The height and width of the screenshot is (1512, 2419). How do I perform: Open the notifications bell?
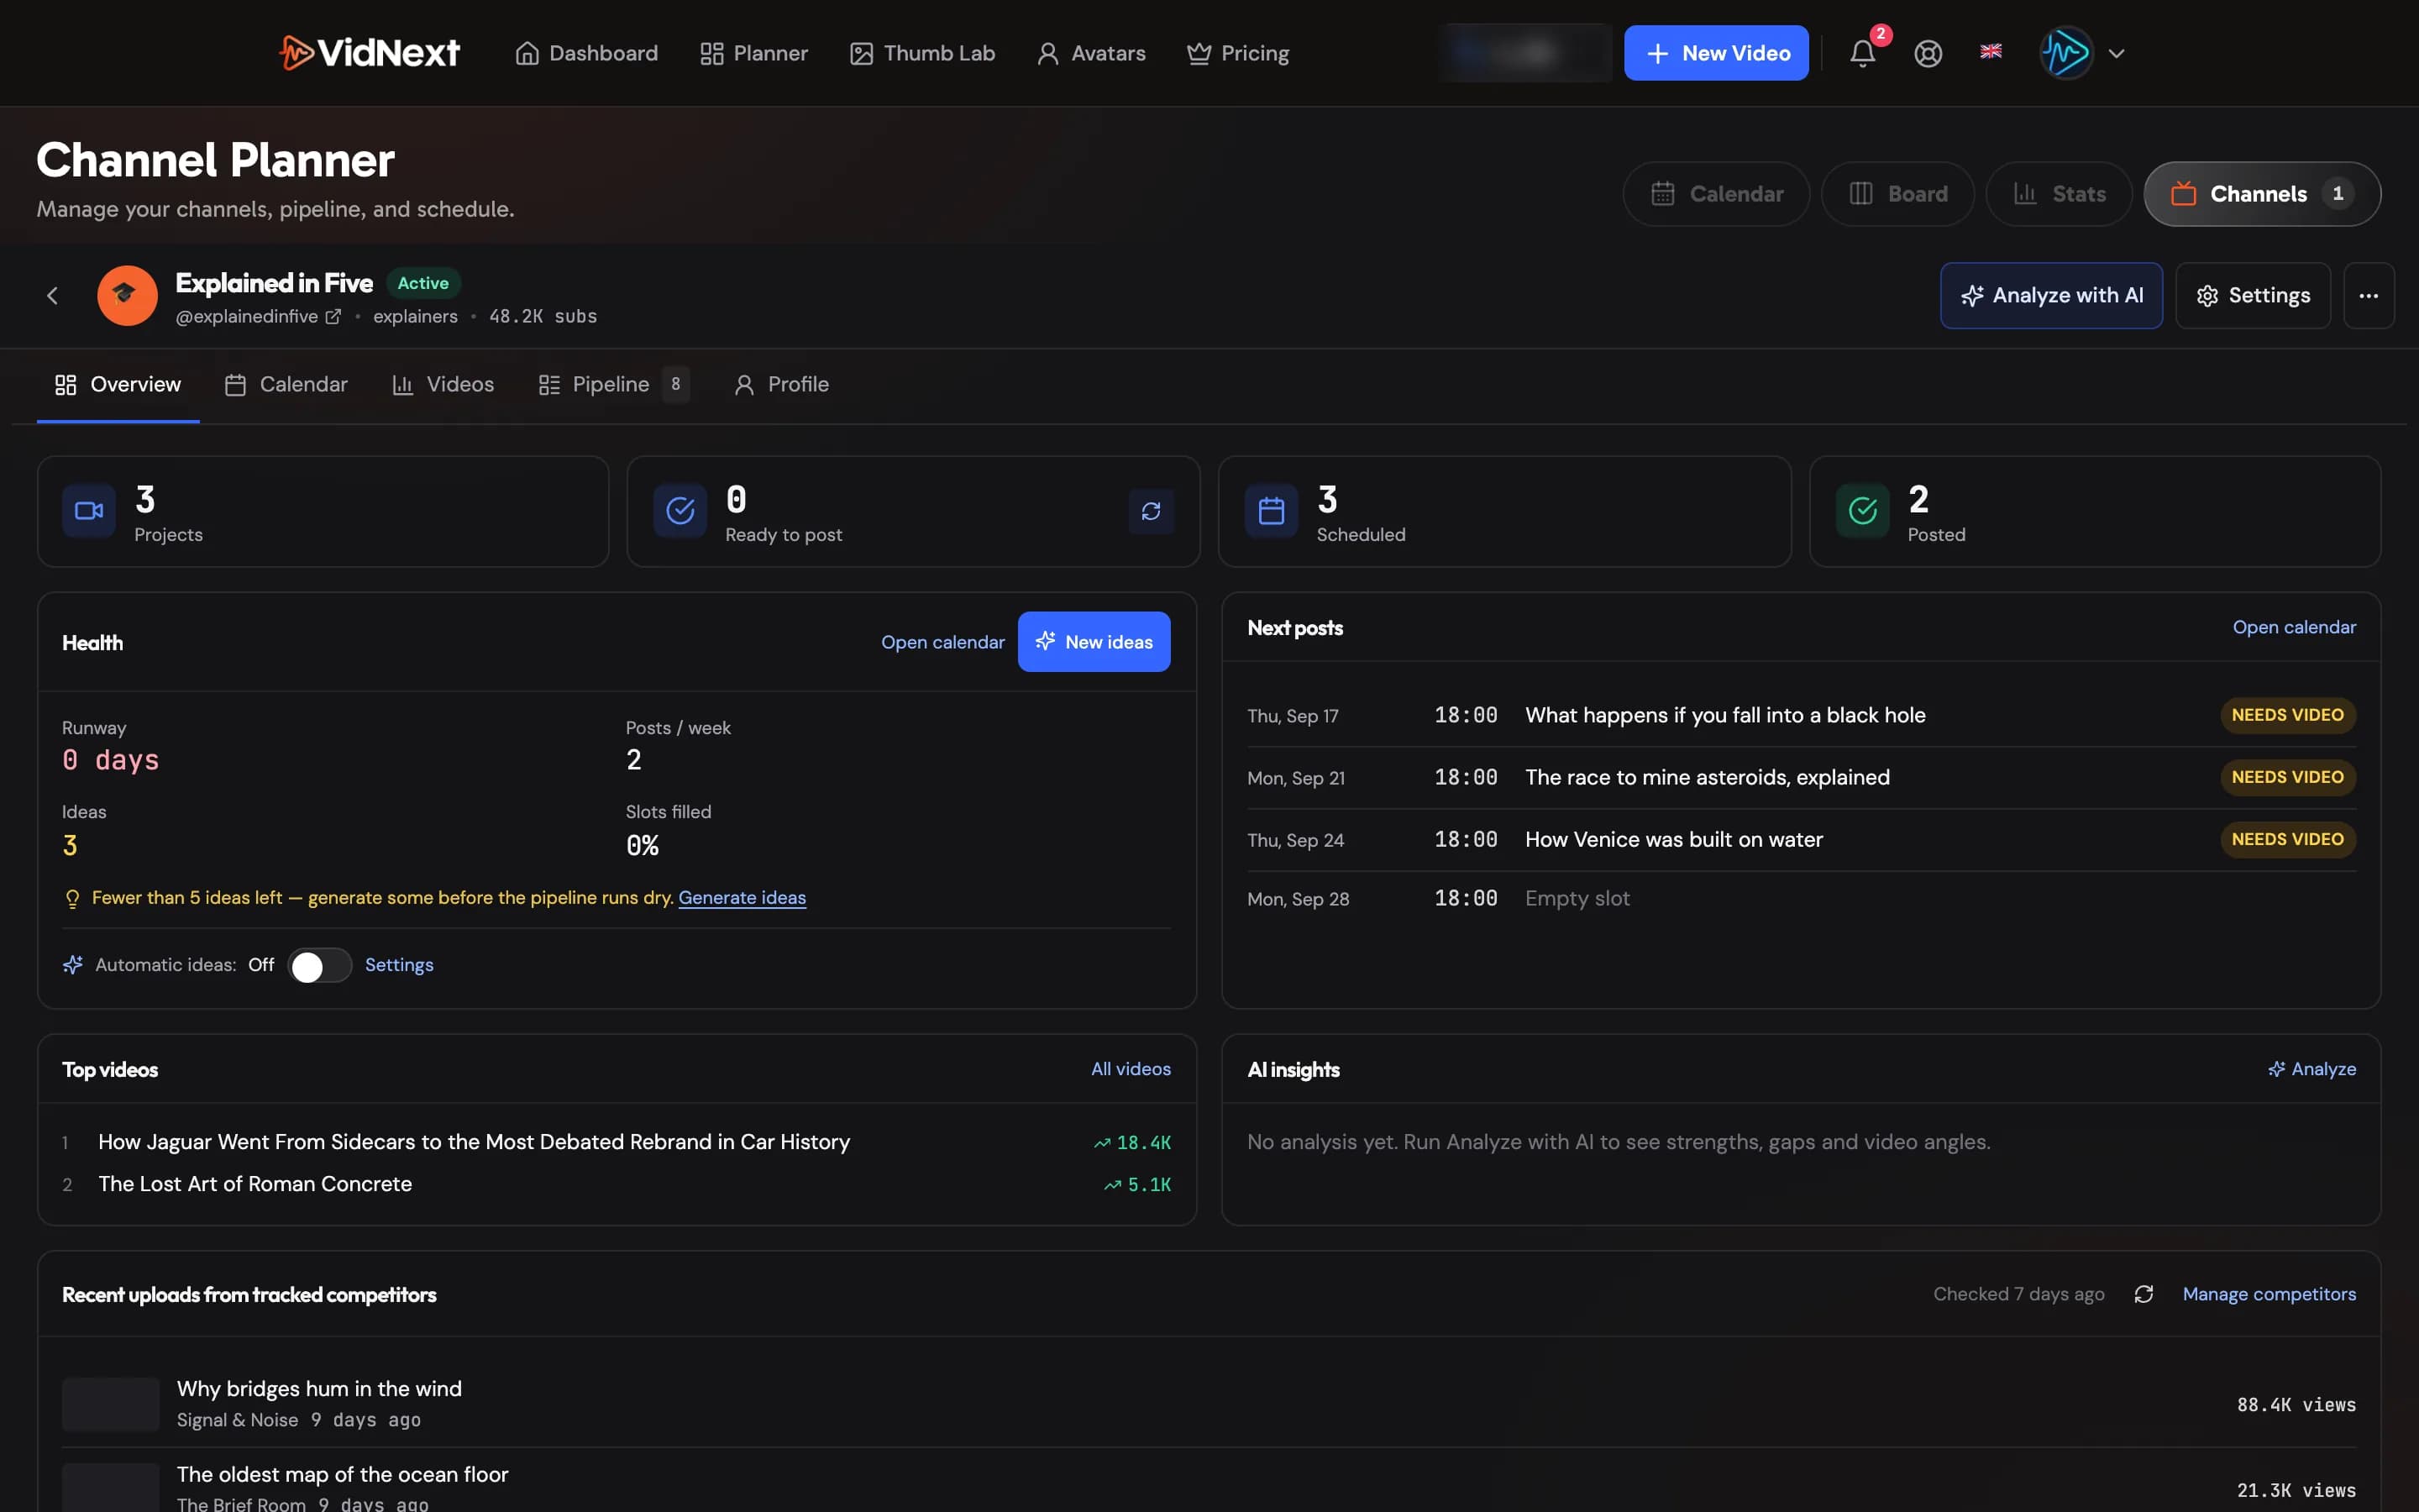tap(1862, 53)
